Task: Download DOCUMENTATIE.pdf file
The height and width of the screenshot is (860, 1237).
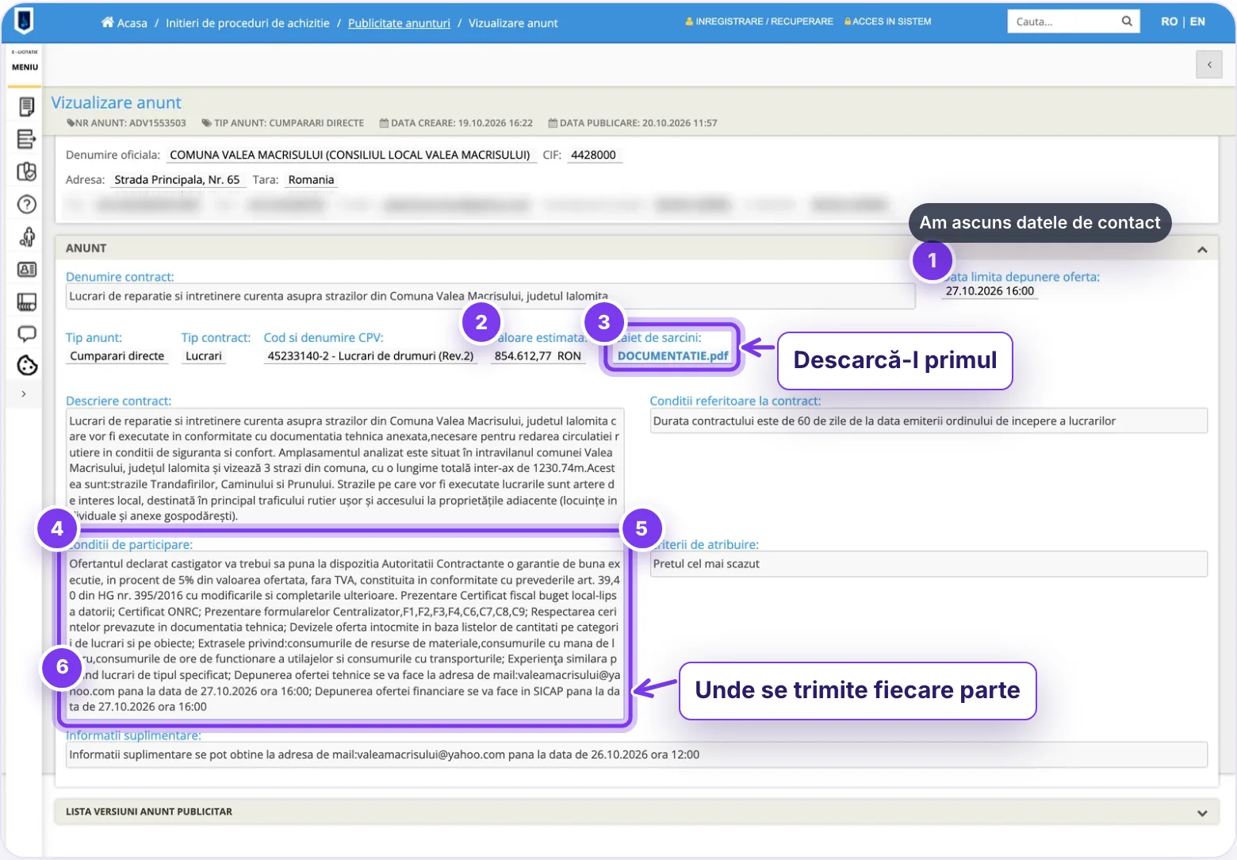Action: [x=672, y=356]
